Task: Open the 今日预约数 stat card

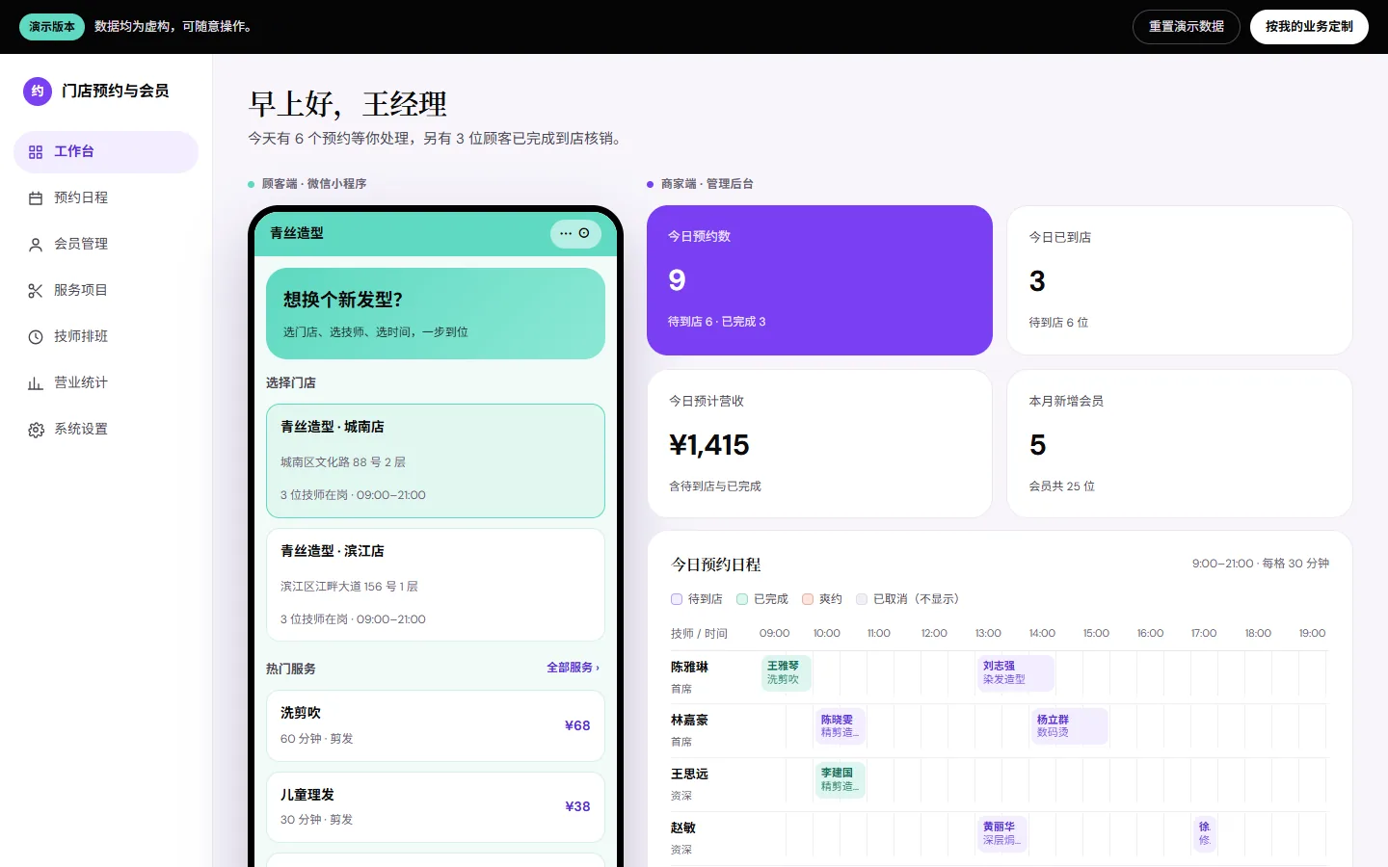Action: [819, 280]
